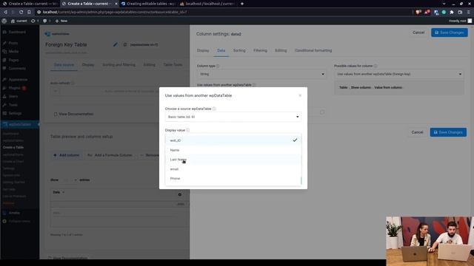
Task: Open browser tab search chevron
Action: [x=444, y=4]
